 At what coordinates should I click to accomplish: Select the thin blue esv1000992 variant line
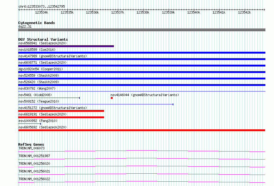pos(30,124)
